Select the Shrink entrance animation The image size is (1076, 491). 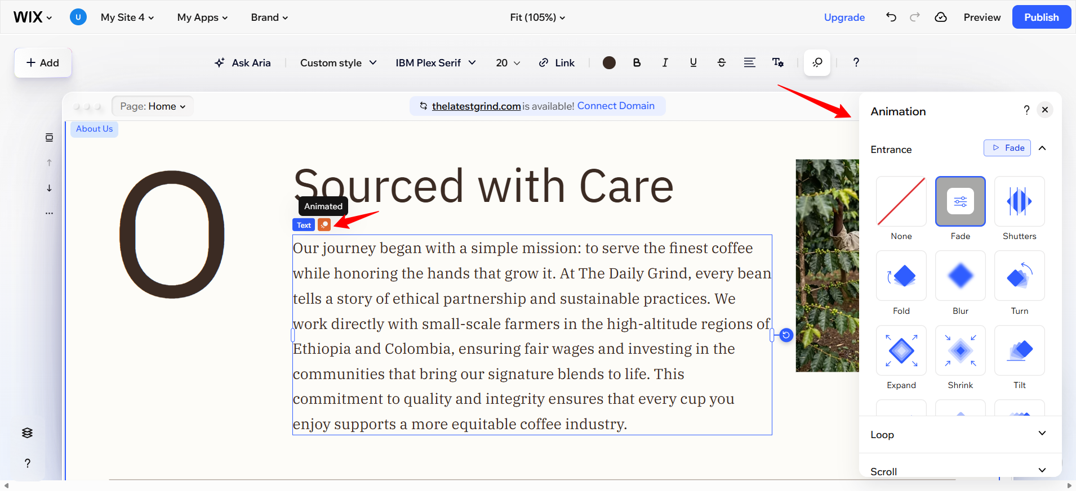point(961,350)
